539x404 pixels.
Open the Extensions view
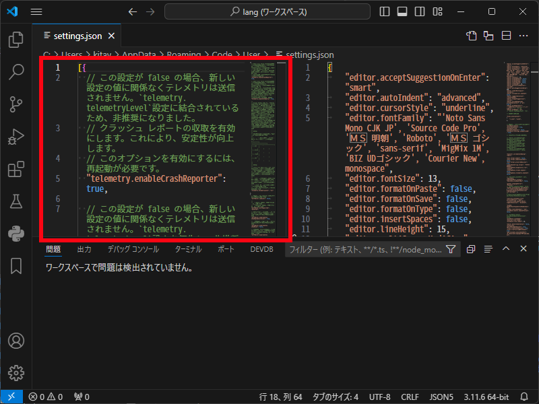click(x=15, y=169)
